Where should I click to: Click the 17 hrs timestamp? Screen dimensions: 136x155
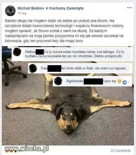(22, 14)
